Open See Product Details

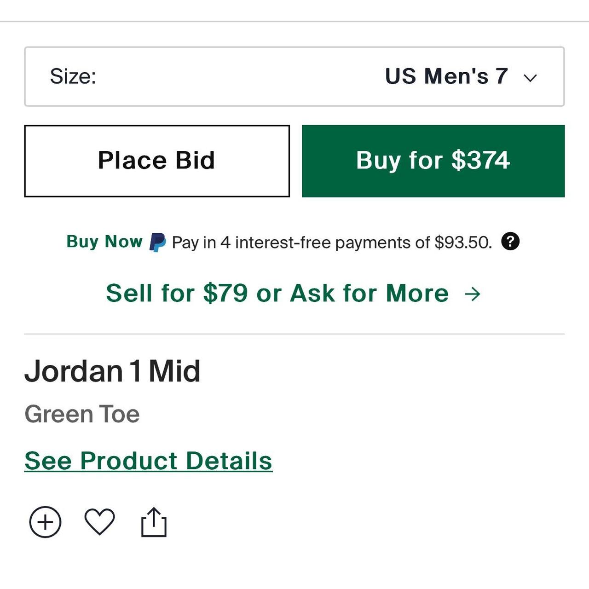coord(148,460)
